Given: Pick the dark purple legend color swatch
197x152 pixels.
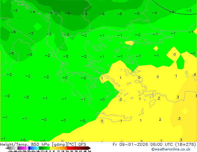Looking at the screenshot, I should click(18, 148).
